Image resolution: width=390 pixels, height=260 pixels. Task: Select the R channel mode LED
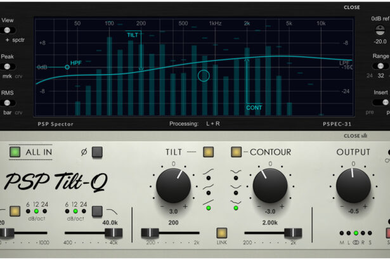click(363, 233)
